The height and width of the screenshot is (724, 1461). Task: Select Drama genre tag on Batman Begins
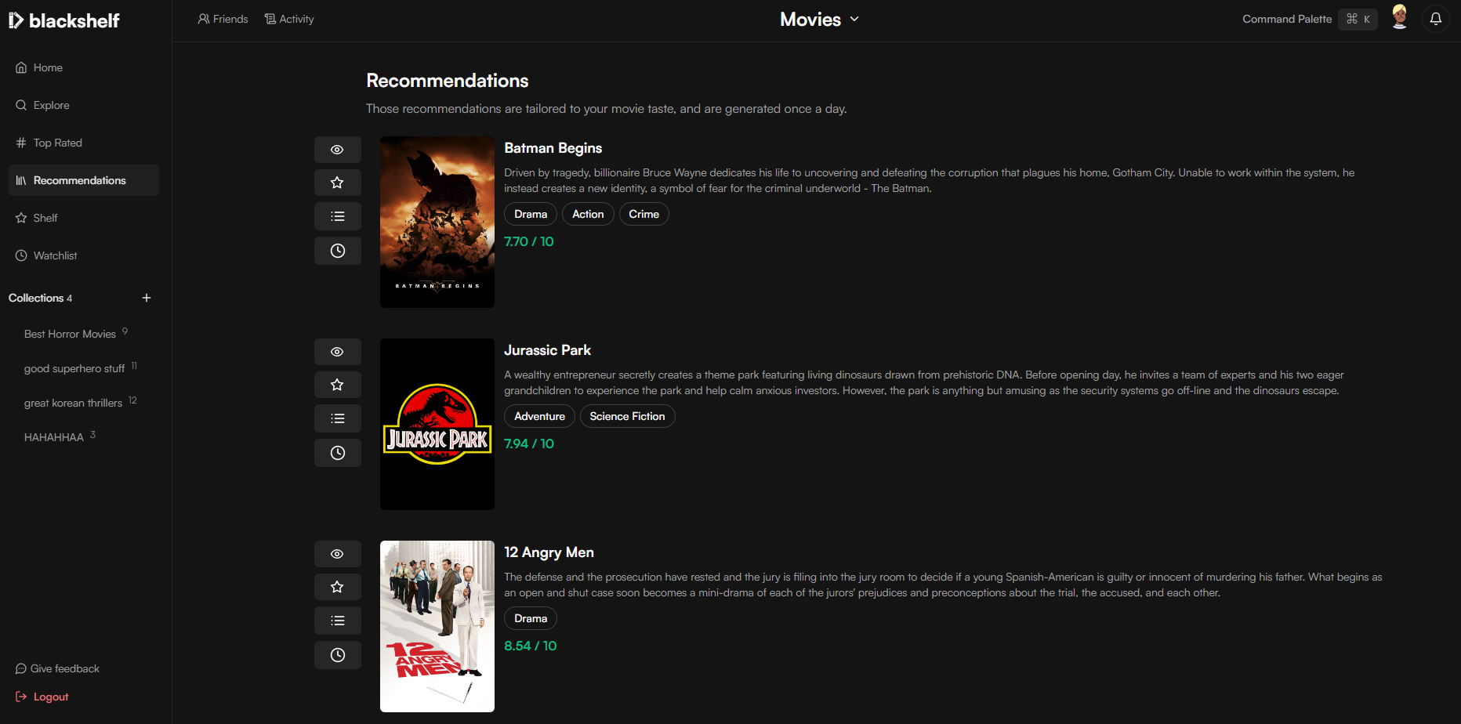coord(531,214)
